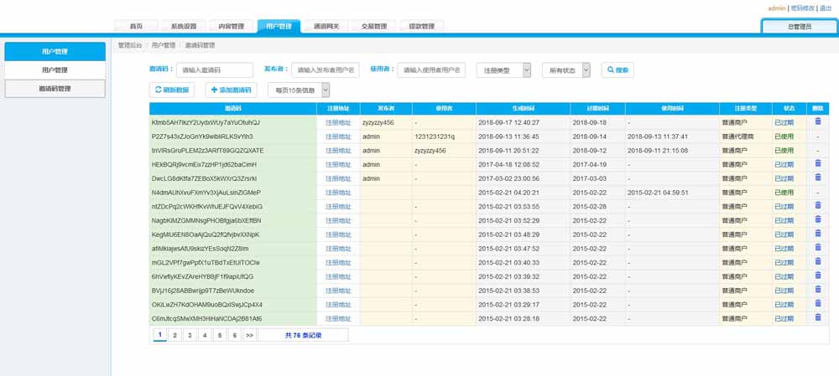Click trash icon for code BVjJ16j28ABBwrijp9T7zBeWUkndoe
This screenshot has height=376, width=839.
818,291
